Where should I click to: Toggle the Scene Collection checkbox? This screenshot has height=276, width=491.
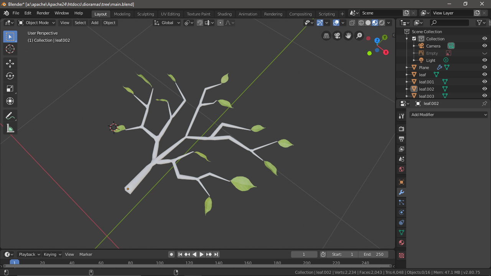[414, 38]
